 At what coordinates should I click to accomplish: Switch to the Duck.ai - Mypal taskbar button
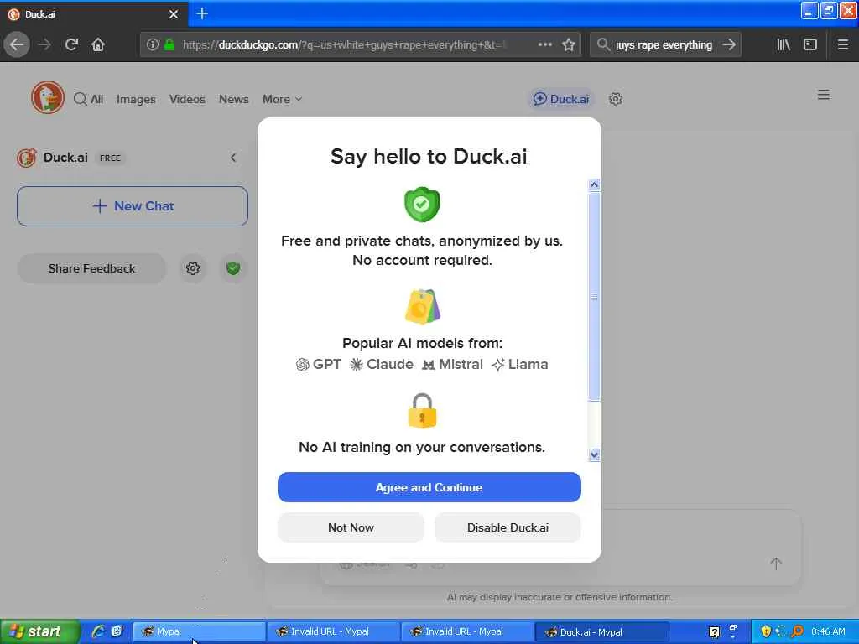click(x=601, y=631)
